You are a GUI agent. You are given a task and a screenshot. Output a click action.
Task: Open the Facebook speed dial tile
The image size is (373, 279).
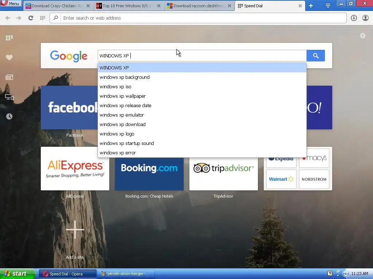coord(69,108)
